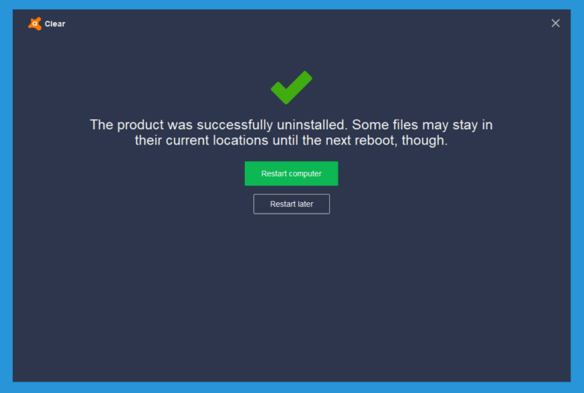Click the orange Avast logo icon
This screenshot has width=584, height=393.
click(x=35, y=24)
